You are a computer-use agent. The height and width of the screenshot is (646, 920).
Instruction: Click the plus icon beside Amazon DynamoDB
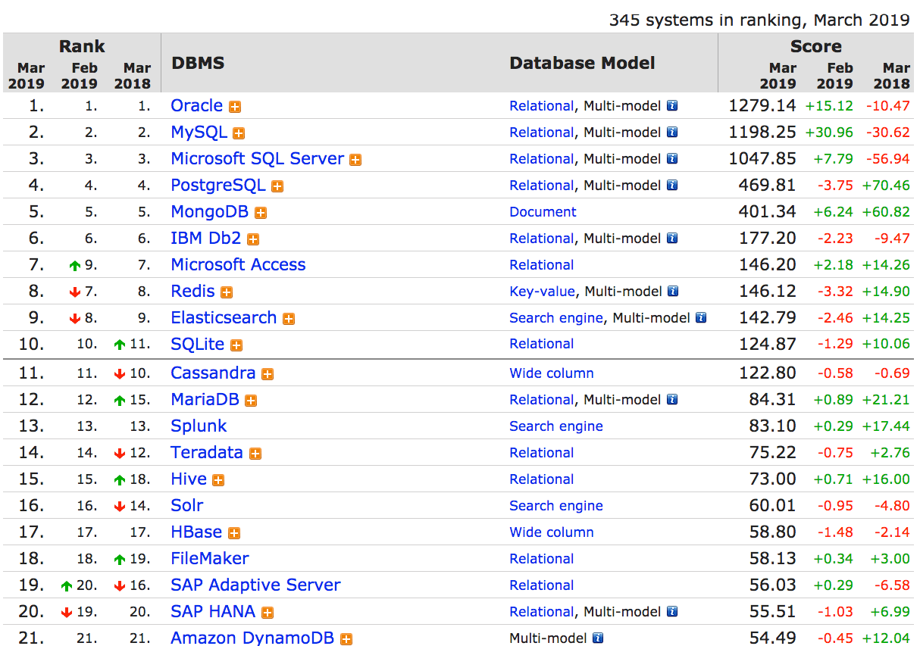346,639
